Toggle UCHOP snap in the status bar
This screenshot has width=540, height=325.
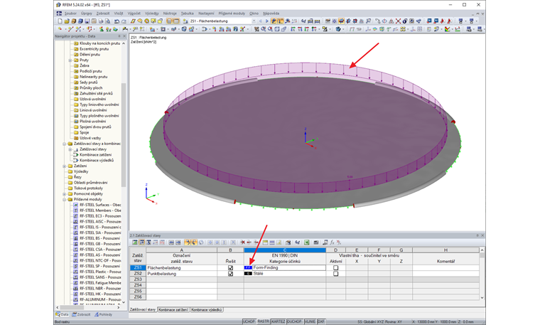[x=249, y=321]
